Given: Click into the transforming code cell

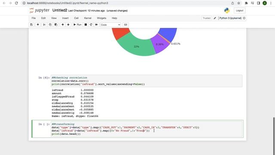Looking at the screenshot, I should click(147, 129).
